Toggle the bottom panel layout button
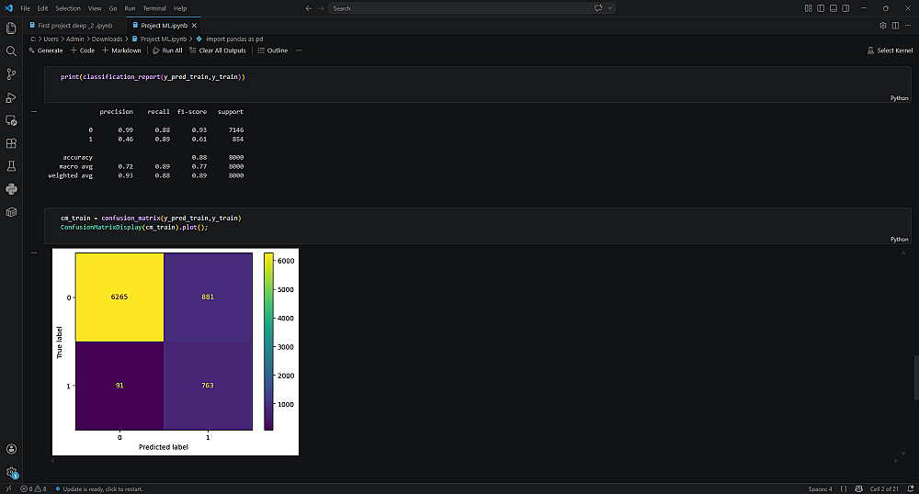The width and height of the screenshot is (919, 494). [833, 8]
